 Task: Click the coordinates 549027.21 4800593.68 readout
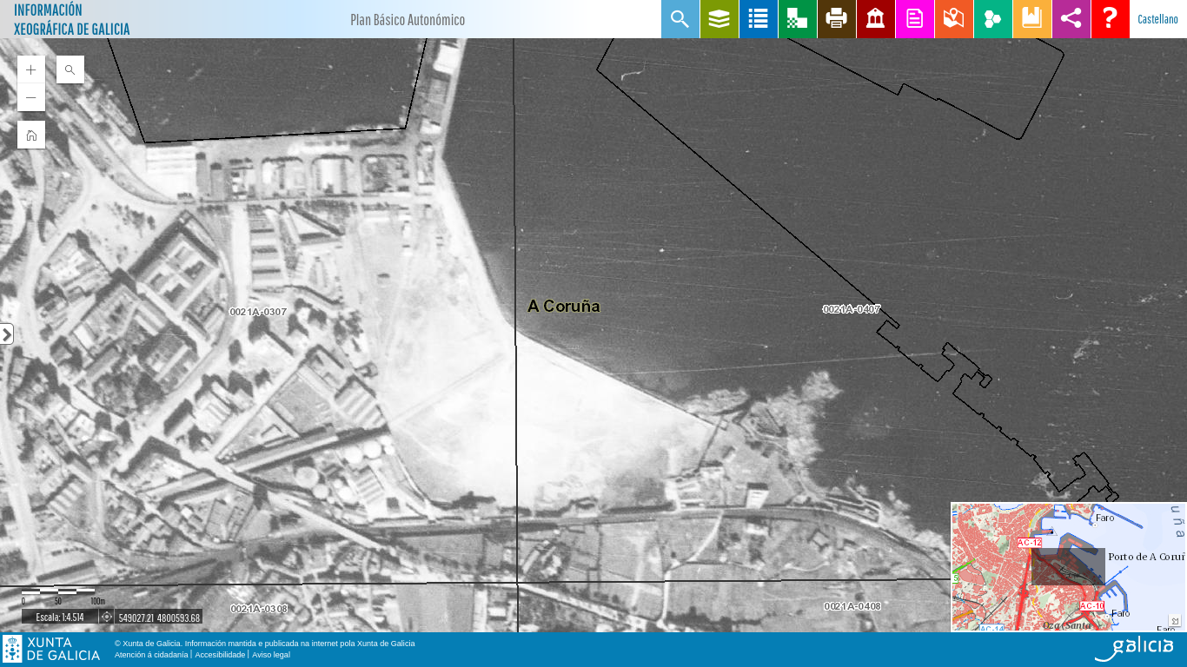click(159, 617)
